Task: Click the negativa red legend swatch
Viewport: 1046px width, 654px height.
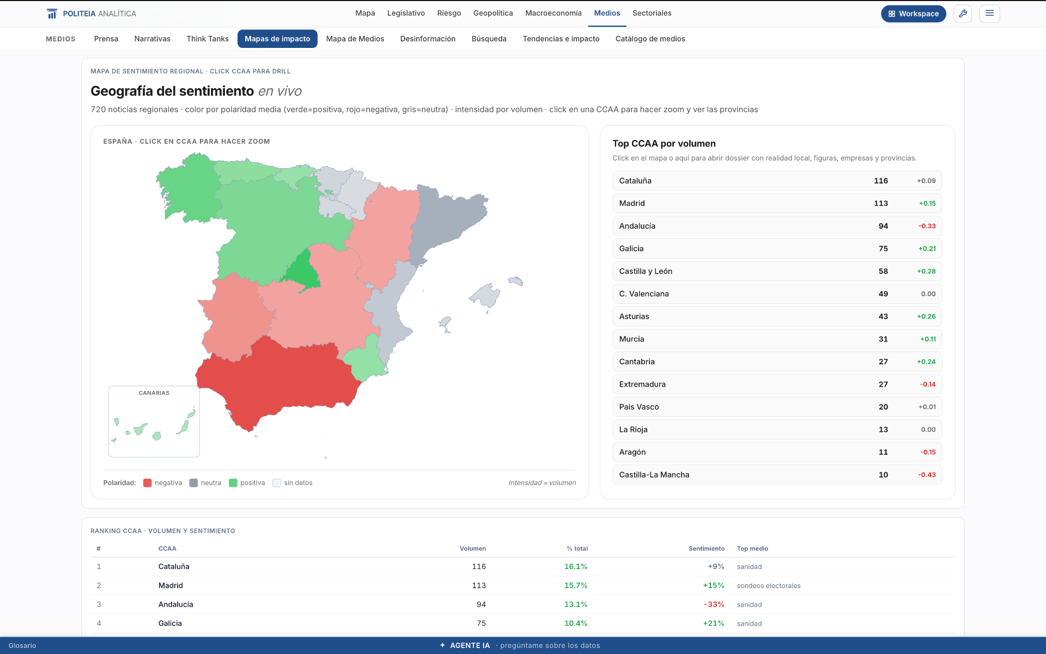Action: (x=147, y=483)
